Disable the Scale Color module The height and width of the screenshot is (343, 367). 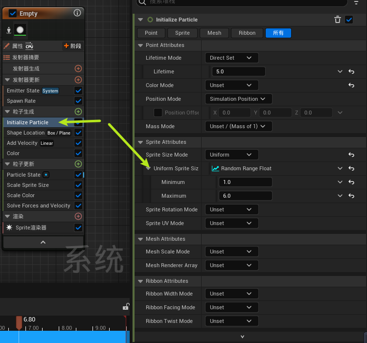(x=78, y=195)
